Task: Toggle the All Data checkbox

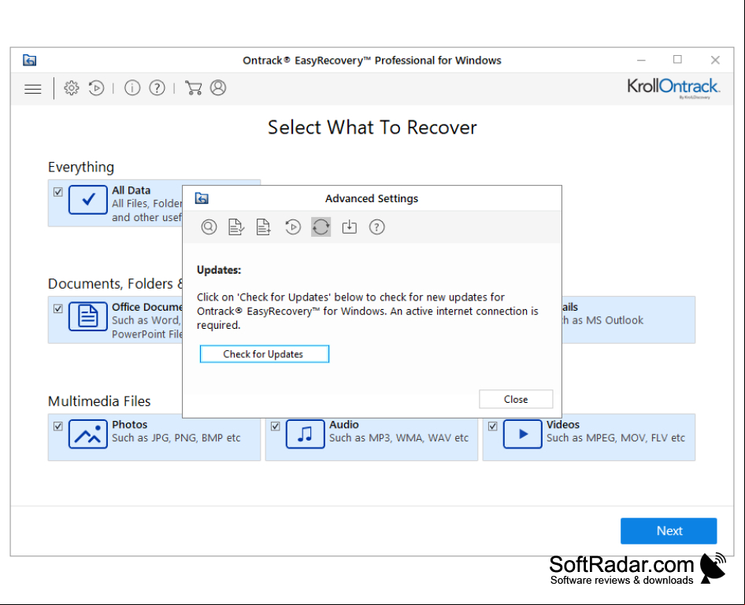Action: 58,192
